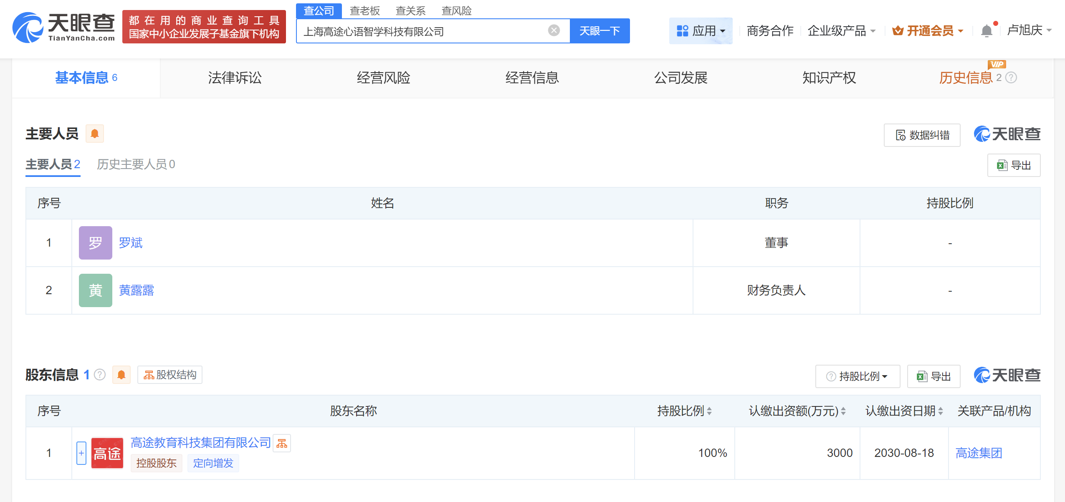Click the 财务负责人 position cell
Viewport: 1065px width, 502px height.
[777, 290]
